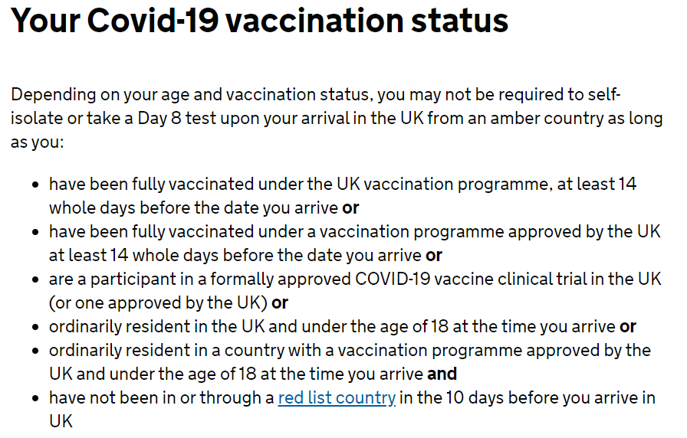Click the clinical trial participant bullet text
The height and width of the screenshot is (438, 687).
pos(355,290)
